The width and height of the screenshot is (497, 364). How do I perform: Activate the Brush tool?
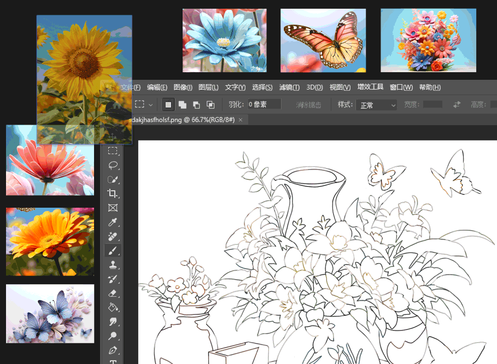point(113,250)
